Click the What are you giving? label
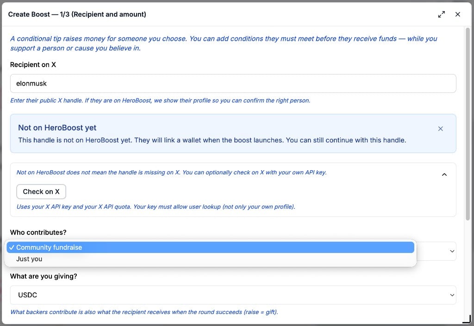 pos(44,276)
